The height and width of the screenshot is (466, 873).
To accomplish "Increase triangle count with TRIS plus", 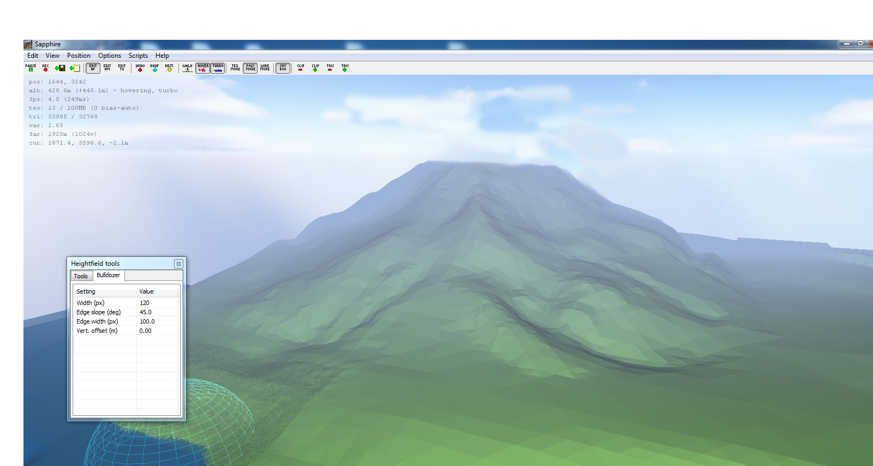I will [x=345, y=68].
